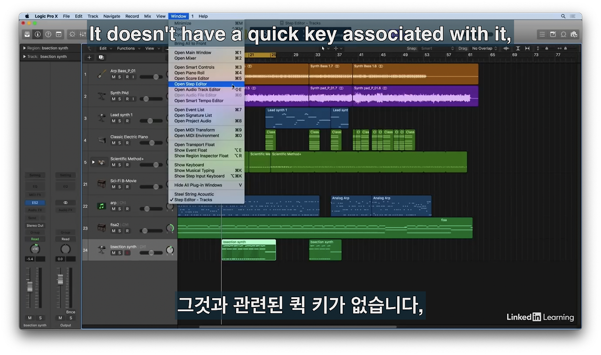Click the Lead synth 1 track icon
The width and height of the screenshot is (601, 355).
pyautogui.click(x=101, y=118)
